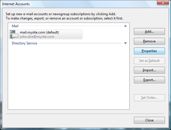
Task: Collapse the Mail section with the up chevron
Action: [x=125, y=26]
